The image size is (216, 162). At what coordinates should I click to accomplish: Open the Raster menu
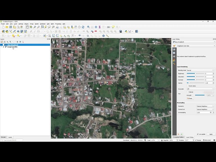37,24
